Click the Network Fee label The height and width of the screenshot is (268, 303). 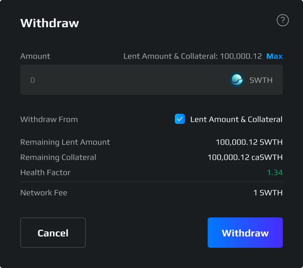44,193
